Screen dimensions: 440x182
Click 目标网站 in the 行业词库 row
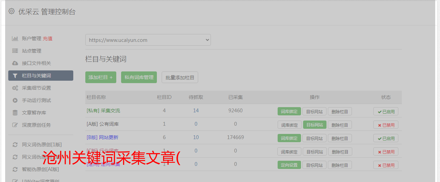point(314,151)
